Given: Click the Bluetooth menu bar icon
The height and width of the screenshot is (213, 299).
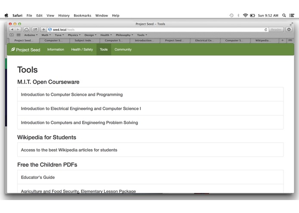Looking at the screenshot, I should (238, 16).
